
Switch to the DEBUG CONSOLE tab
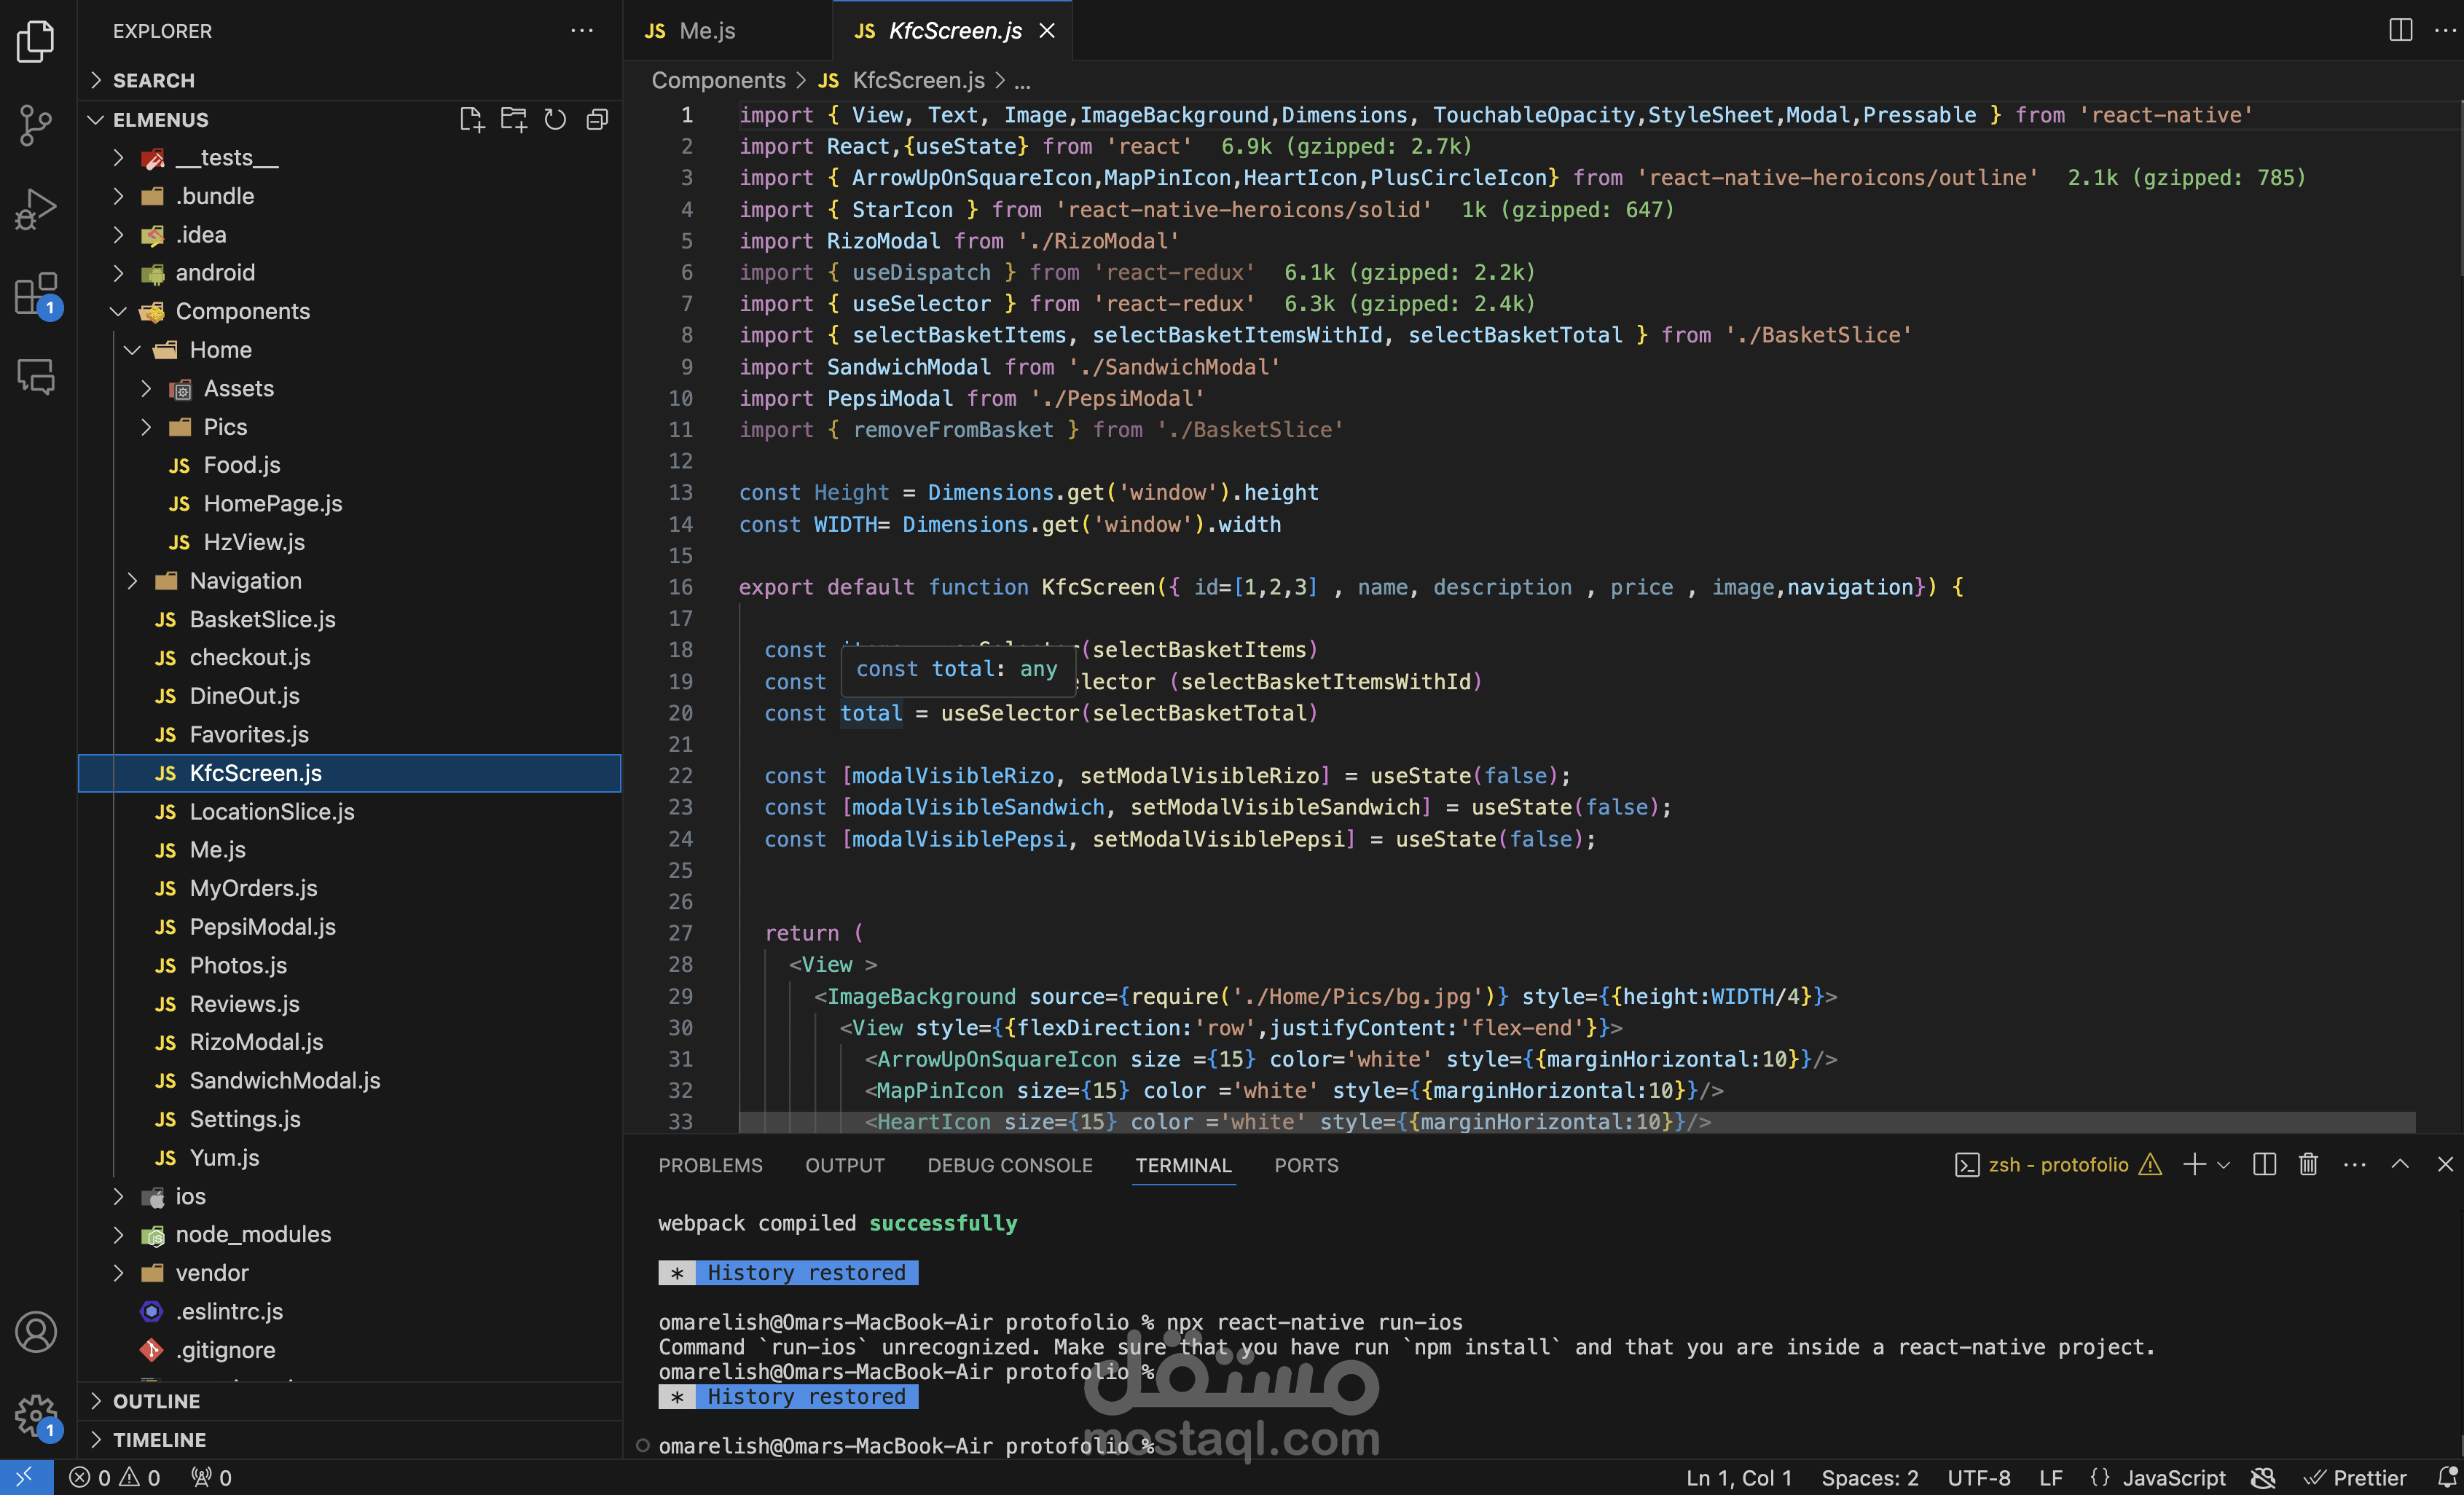pyautogui.click(x=1010, y=1165)
